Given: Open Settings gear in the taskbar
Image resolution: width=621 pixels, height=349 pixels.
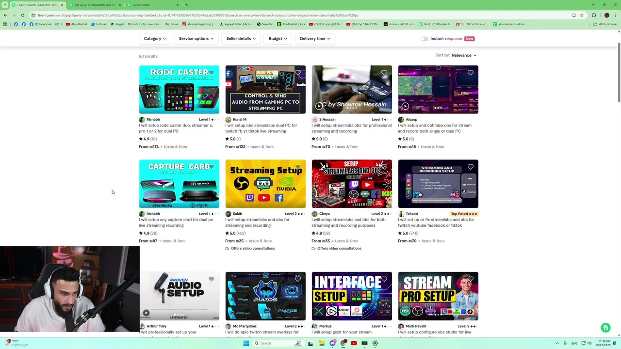Looking at the screenshot, I should click(375, 343).
